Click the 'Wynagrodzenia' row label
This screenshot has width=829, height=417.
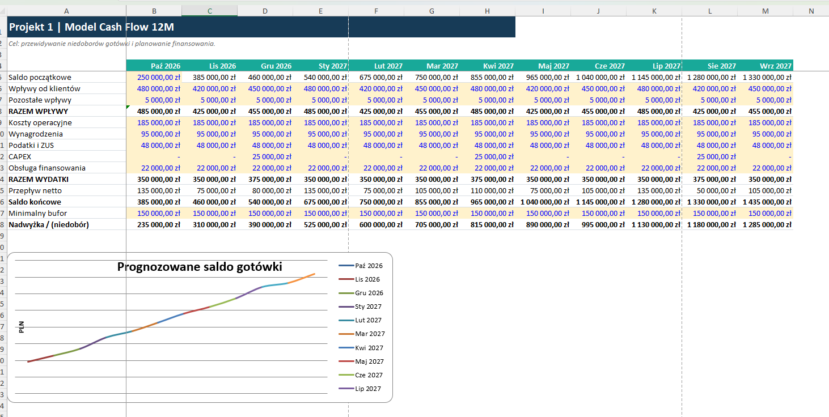36,134
